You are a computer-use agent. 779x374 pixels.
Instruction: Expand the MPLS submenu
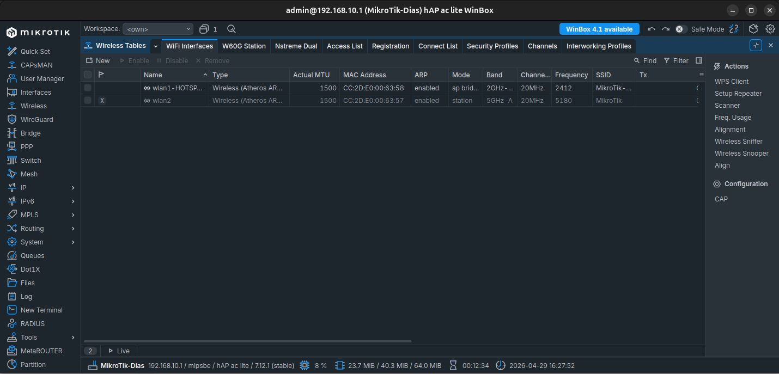[73, 214]
